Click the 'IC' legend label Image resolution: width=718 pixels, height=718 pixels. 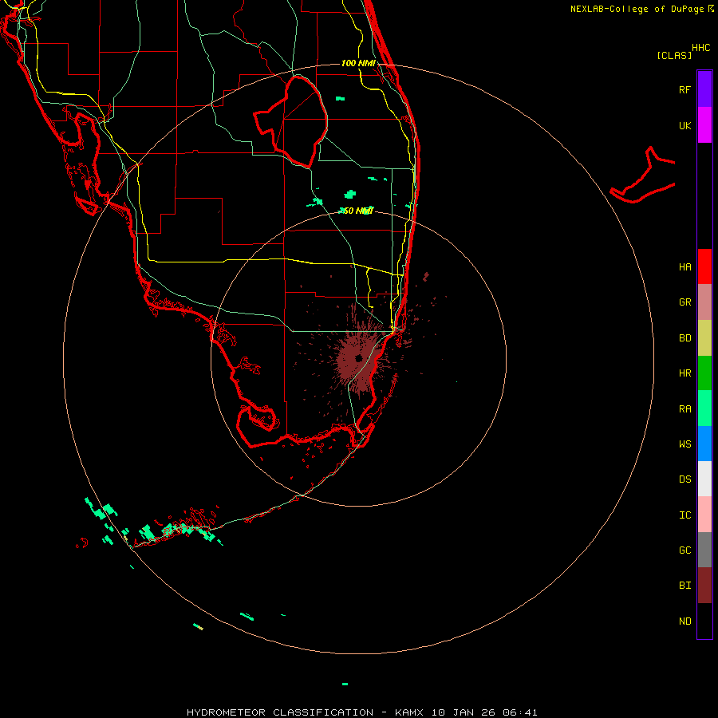pos(684,515)
